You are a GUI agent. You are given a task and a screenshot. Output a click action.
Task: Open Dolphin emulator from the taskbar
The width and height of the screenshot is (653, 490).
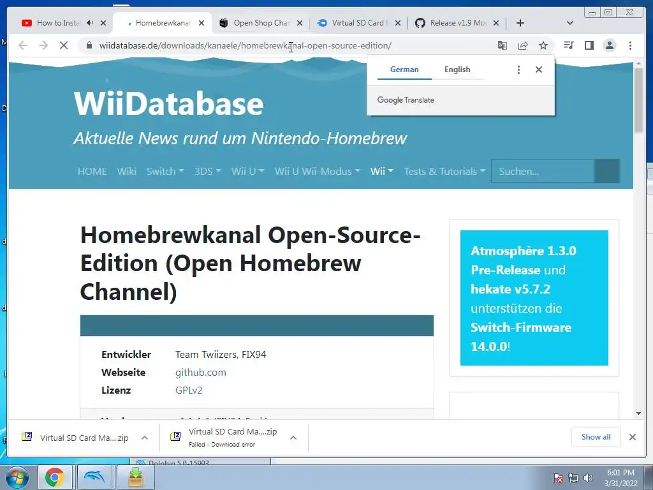[94, 477]
